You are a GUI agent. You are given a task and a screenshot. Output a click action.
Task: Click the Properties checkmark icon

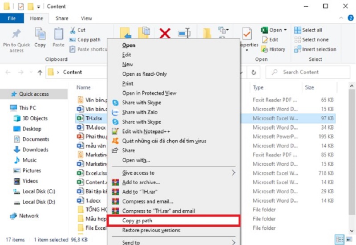point(247,34)
